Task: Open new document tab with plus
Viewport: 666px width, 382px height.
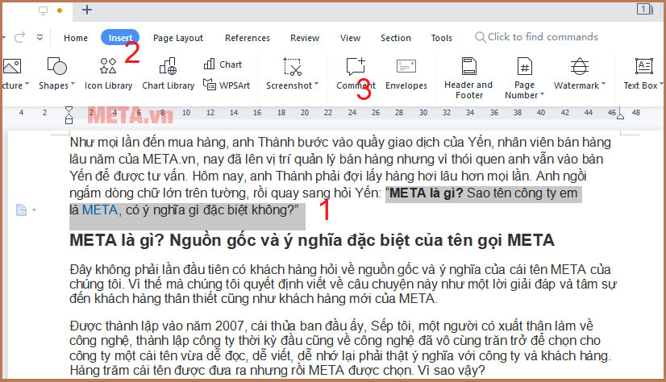Action: 86,10
